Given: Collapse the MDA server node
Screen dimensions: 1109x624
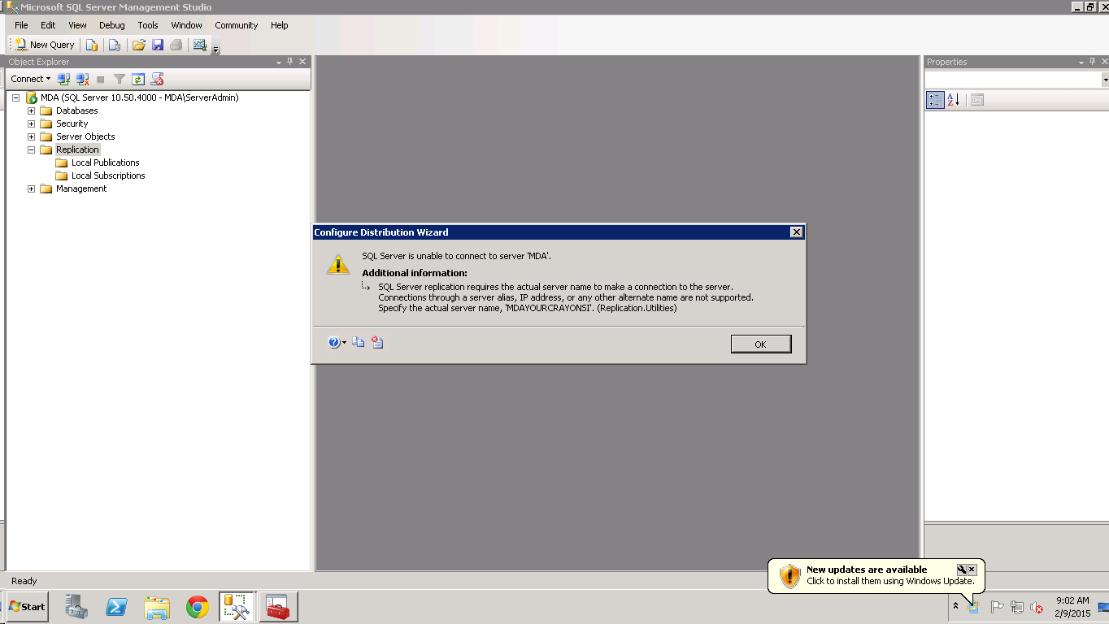Looking at the screenshot, I should [x=15, y=97].
